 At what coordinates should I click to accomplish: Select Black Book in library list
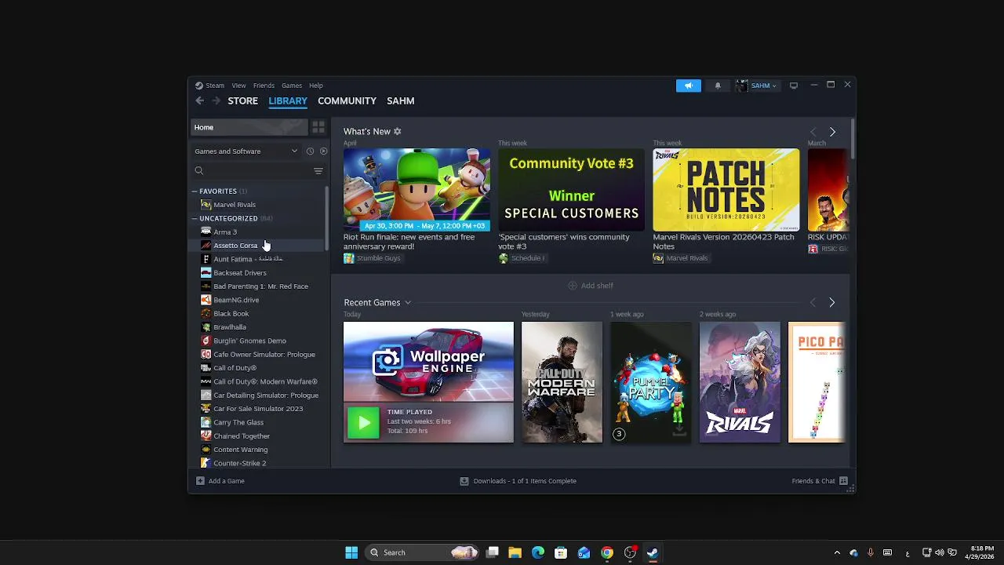[231, 314]
